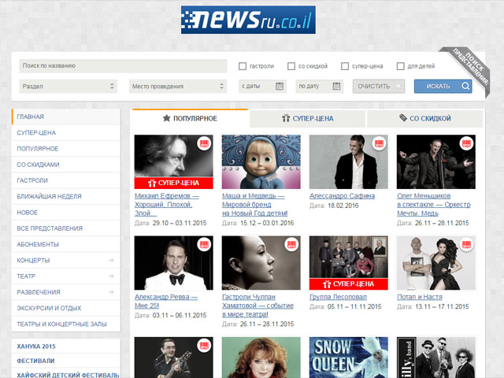The height and width of the screenshot is (378, 504).
Task: Open the Группа Лесоповал link
Action: click(338, 297)
